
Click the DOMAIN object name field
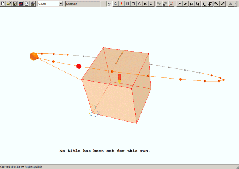pos(83,4)
